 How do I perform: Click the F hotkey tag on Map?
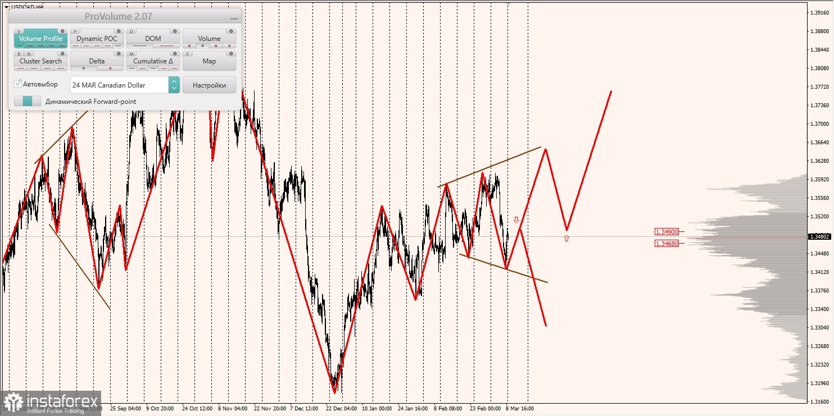(188, 54)
